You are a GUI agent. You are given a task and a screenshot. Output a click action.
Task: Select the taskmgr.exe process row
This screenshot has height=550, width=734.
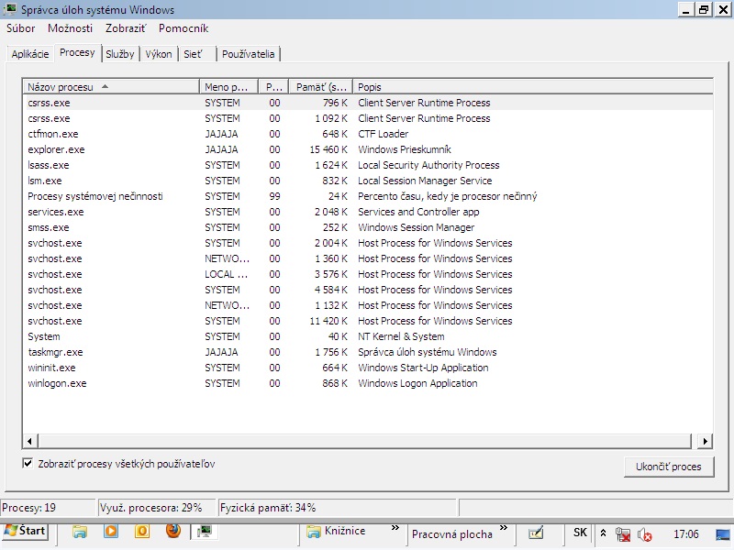pyautogui.click(x=368, y=352)
